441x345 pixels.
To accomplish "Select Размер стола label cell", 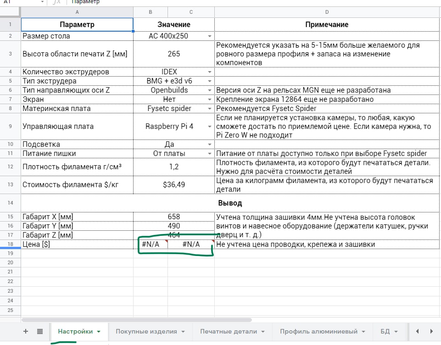I will (77, 36).
